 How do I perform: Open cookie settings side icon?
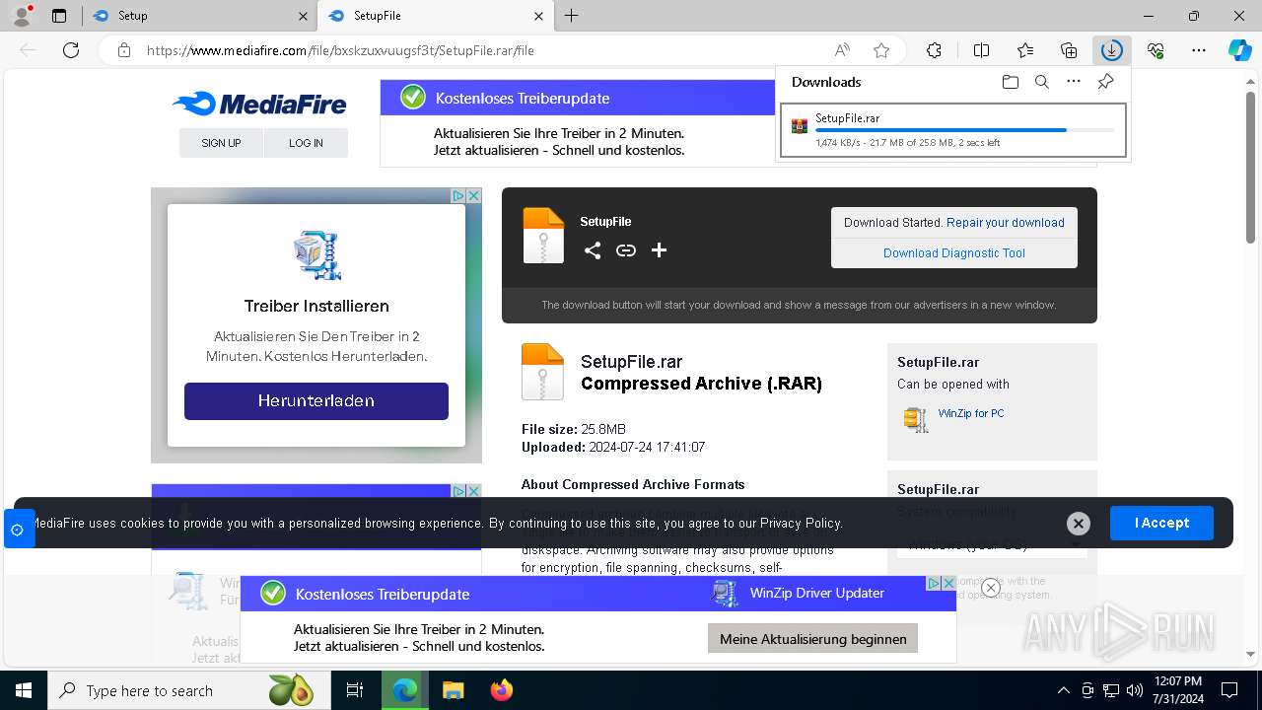coord(18,530)
